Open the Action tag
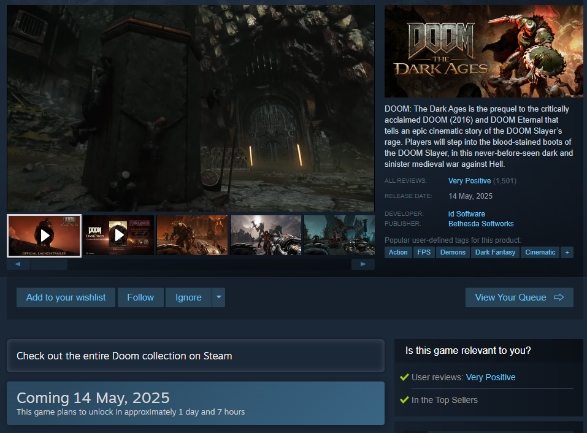 (398, 252)
